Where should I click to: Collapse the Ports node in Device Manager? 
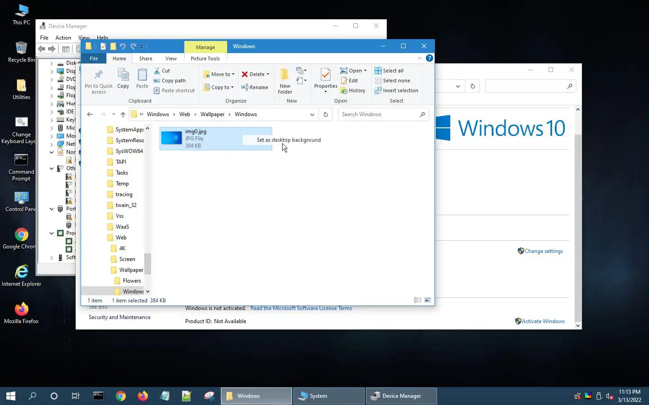pyautogui.click(x=51, y=209)
